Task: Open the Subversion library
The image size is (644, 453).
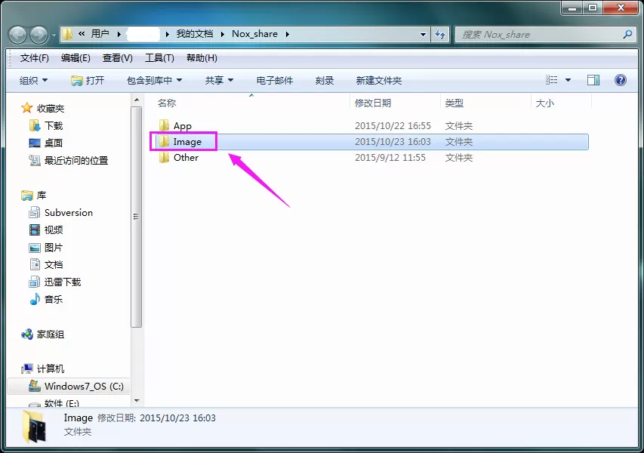Action: click(61, 212)
